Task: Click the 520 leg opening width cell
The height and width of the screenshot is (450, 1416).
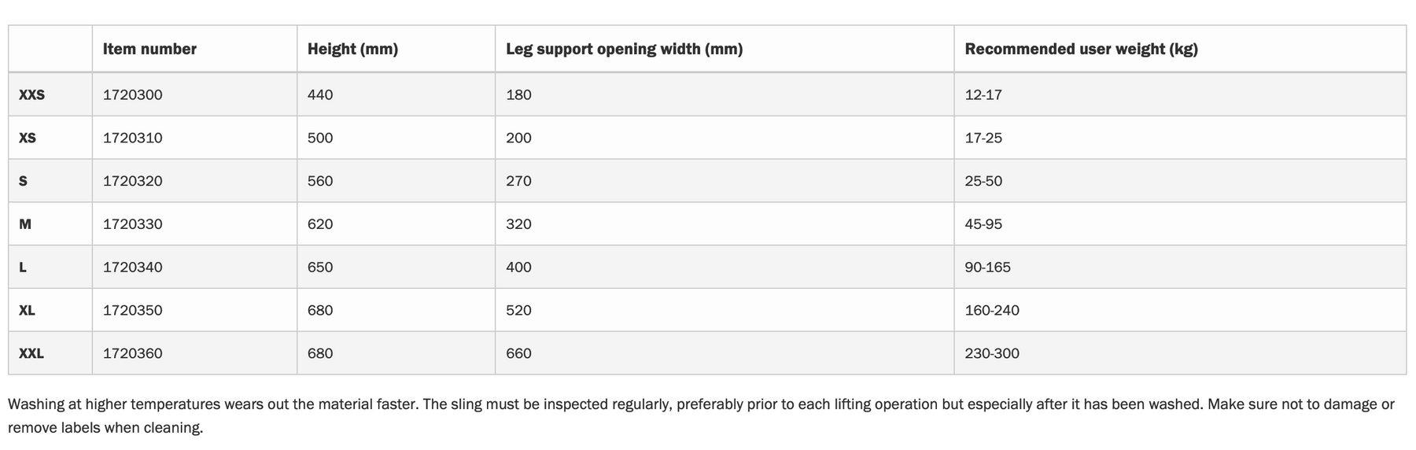Action: pyautogui.click(x=518, y=311)
